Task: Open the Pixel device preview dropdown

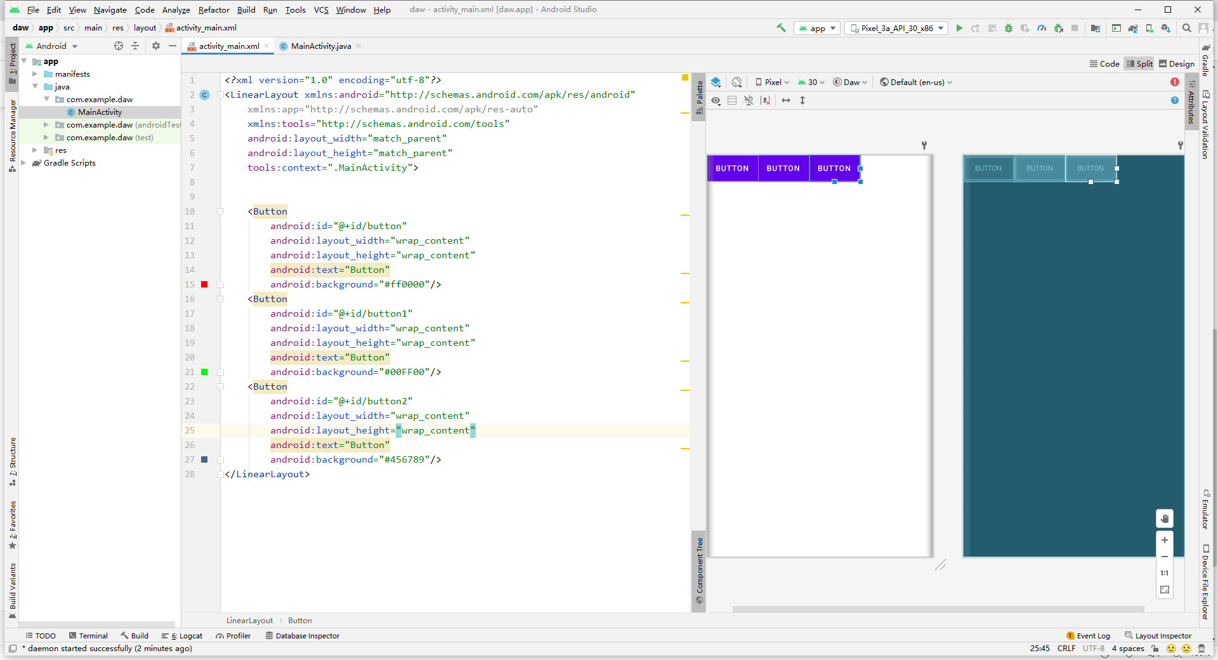Action: [771, 82]
